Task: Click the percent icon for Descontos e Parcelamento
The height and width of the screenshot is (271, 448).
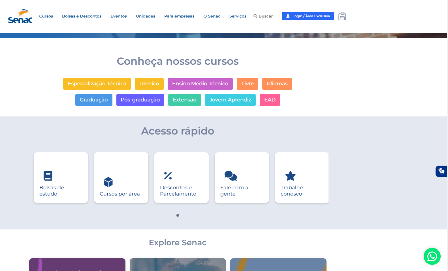Action: pyautogui.click(x=168, y=176)
